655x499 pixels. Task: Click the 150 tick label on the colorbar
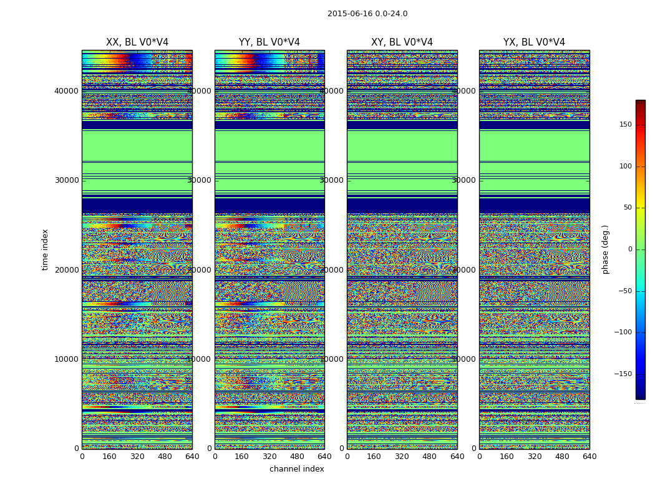pyautogui.click(x=625, y=125)
